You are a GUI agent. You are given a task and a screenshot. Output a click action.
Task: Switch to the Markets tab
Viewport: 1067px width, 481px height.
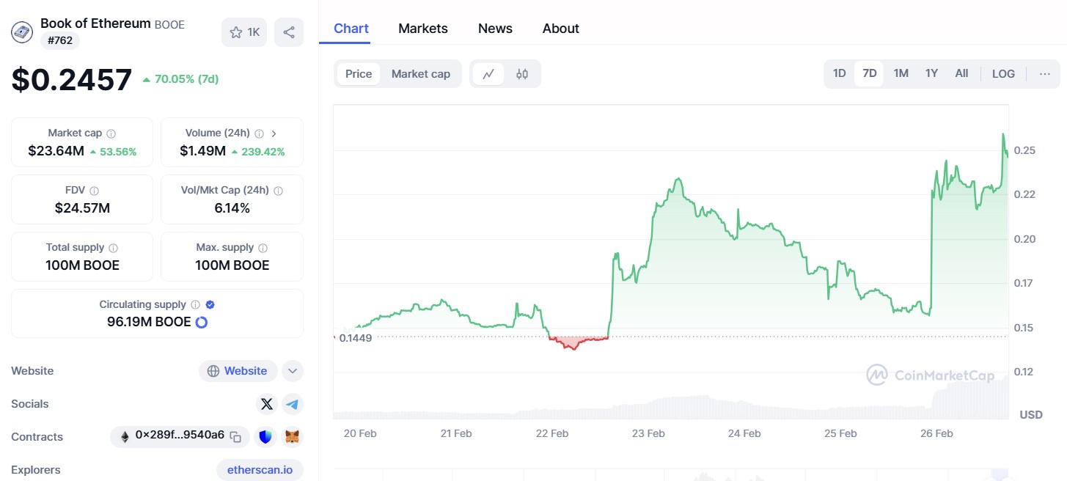(x=423, y=28)
